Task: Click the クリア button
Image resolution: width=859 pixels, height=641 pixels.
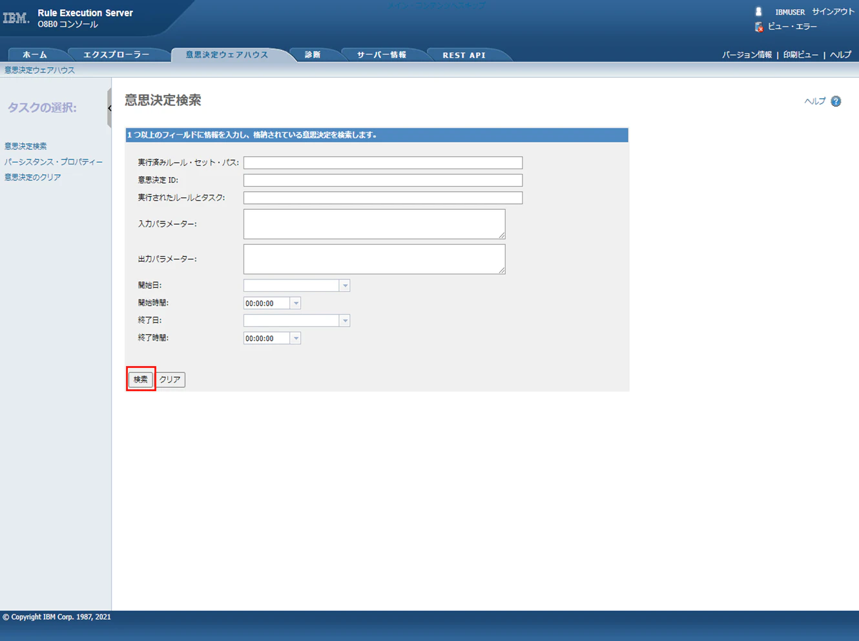Action: coord(171,380)
